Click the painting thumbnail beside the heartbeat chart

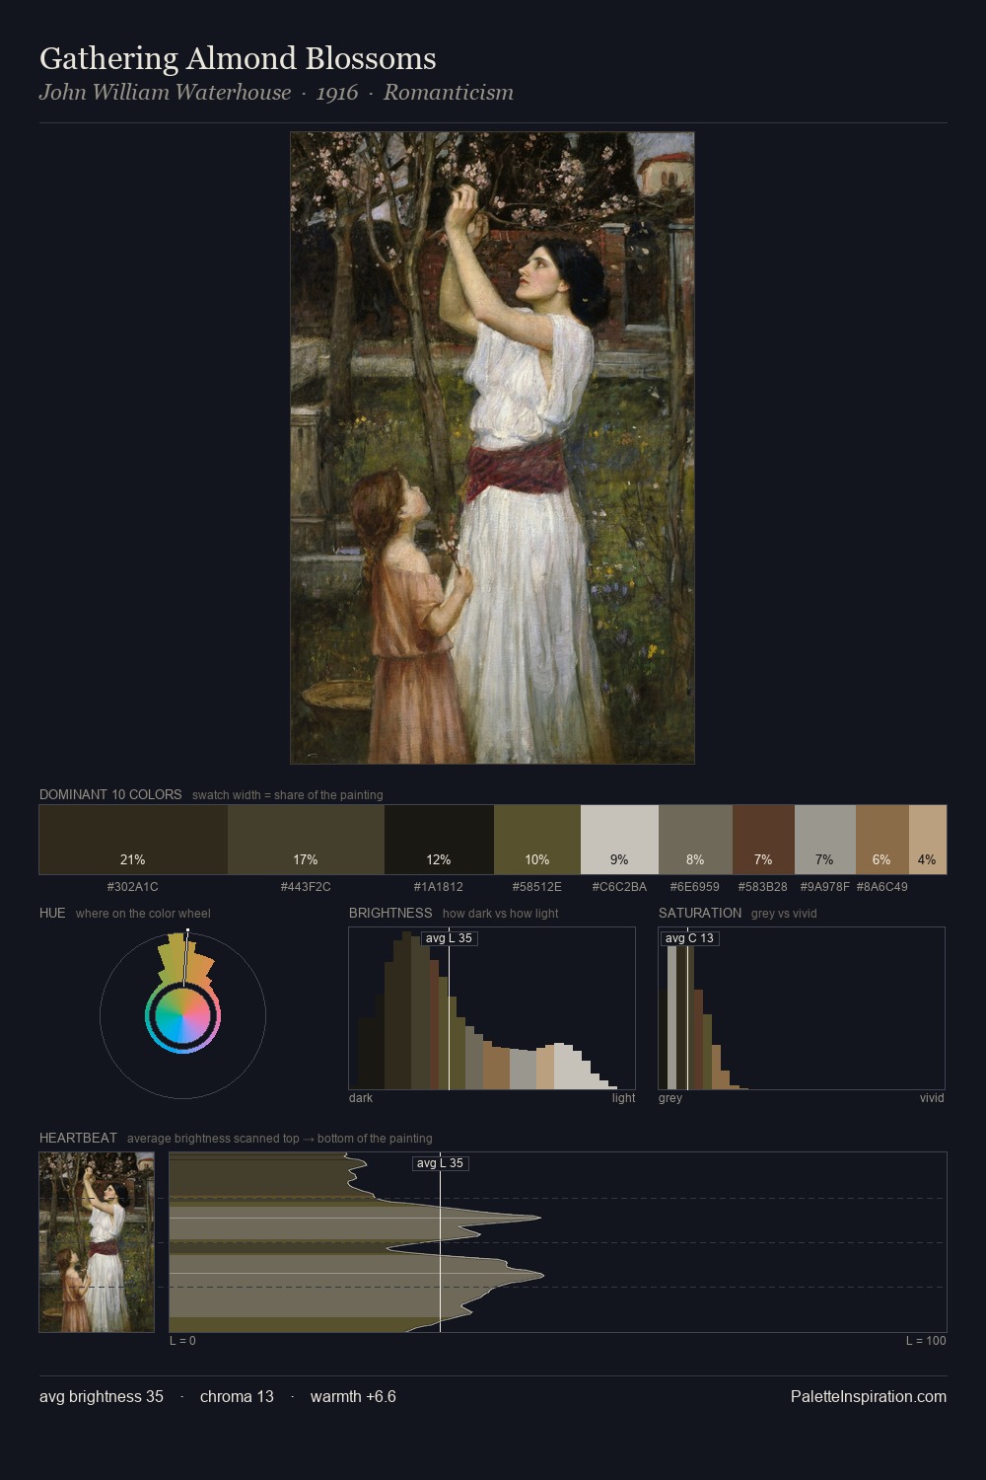97,1242
